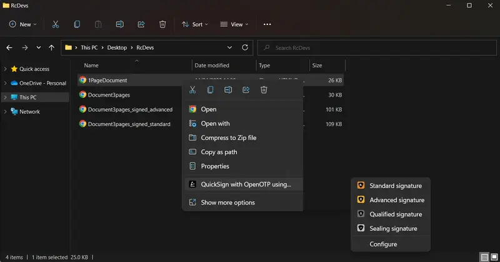
Task: Click the Chrome icon beside Document3pages_signed_standard
Action: 82,124
